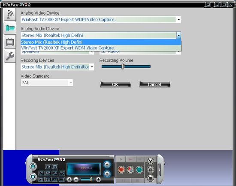Take a snapshot with the red-blue button

pyautogui.click(x=130, y=170)
